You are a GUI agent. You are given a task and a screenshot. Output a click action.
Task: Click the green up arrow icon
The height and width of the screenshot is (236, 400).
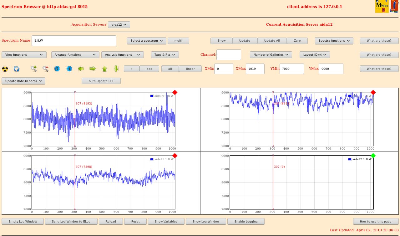pyautogui.click(x=104, y=69)
